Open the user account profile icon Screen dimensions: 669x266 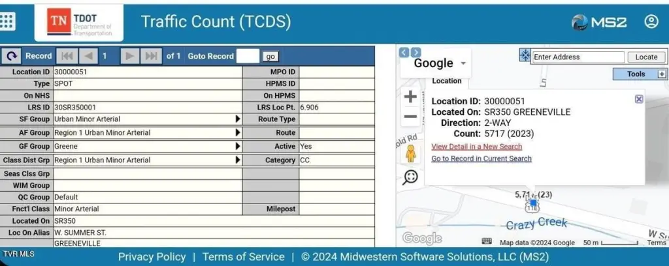[x=651, y=22]
